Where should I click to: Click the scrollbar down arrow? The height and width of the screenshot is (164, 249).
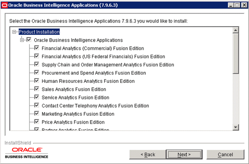tap(236, 127)
